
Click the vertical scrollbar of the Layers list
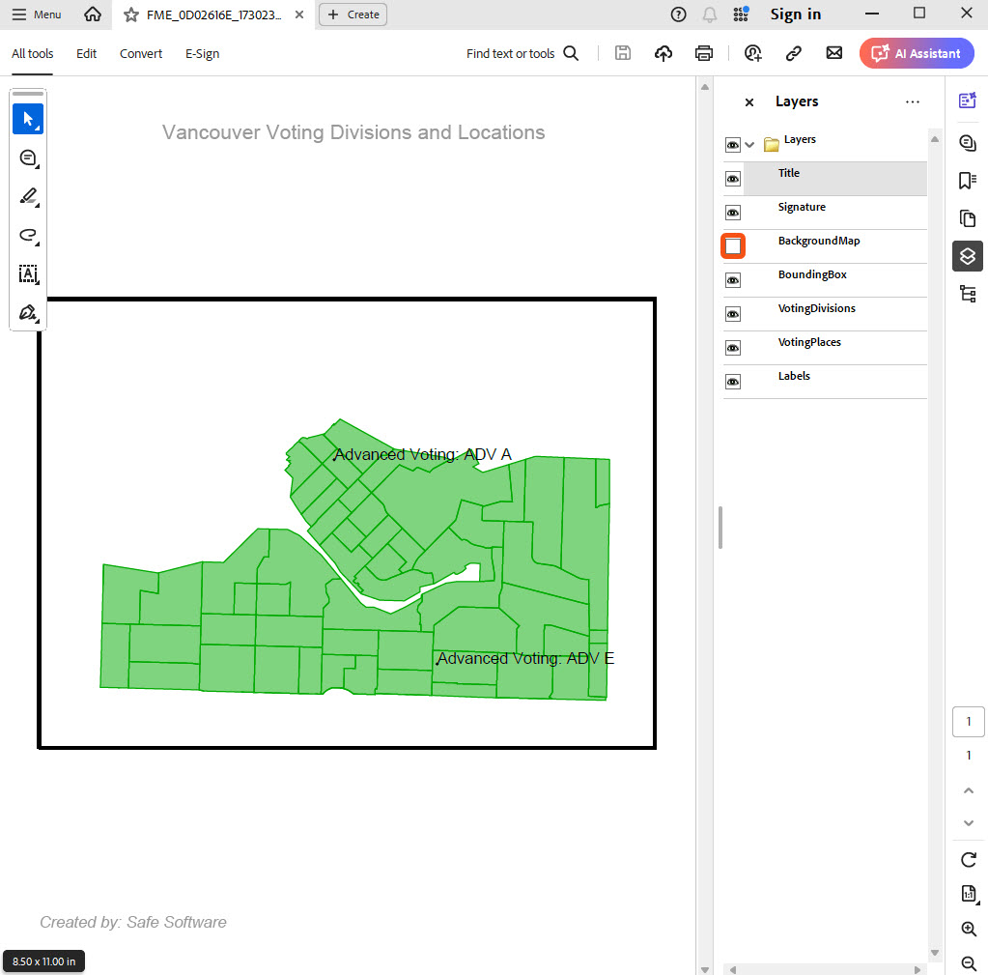pyautogui.click(x=934, y=541)
